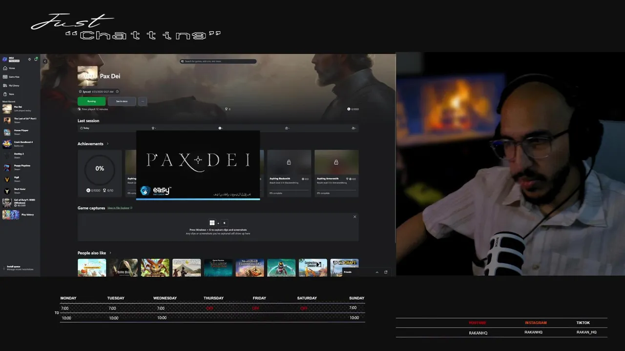Open the more options ellipsis button
This screenshot has height=351, width=625.
point(143,101)
